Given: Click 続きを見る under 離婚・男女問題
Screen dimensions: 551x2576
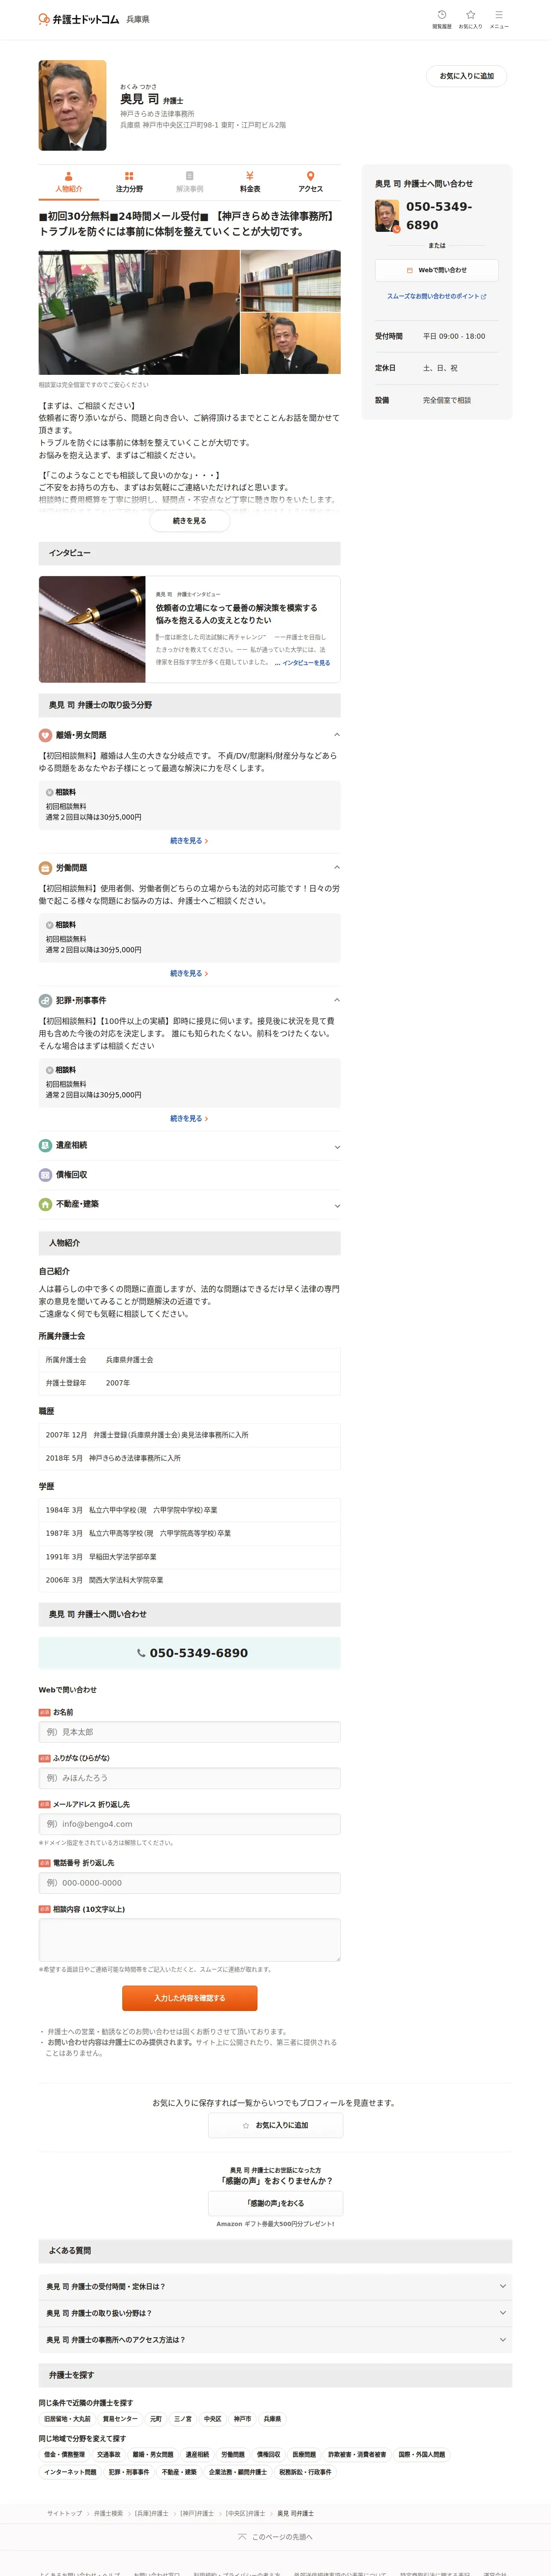Looking at the screenshot, I should [189, 841].
